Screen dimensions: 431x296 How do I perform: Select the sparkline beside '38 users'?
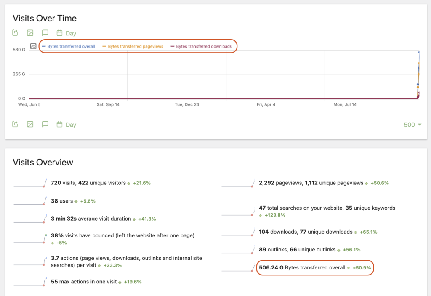pyautogui.click(x=30, y=201)
